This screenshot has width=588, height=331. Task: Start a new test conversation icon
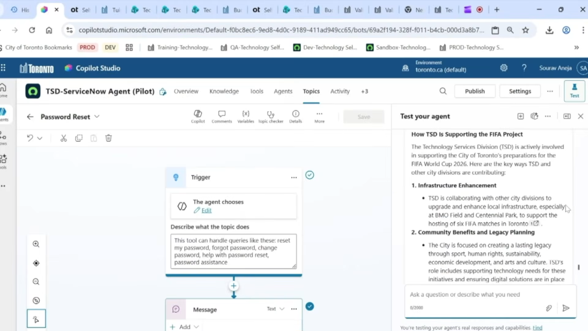521,116
